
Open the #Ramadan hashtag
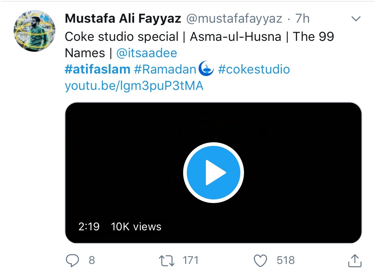click(x=174, y=70)
